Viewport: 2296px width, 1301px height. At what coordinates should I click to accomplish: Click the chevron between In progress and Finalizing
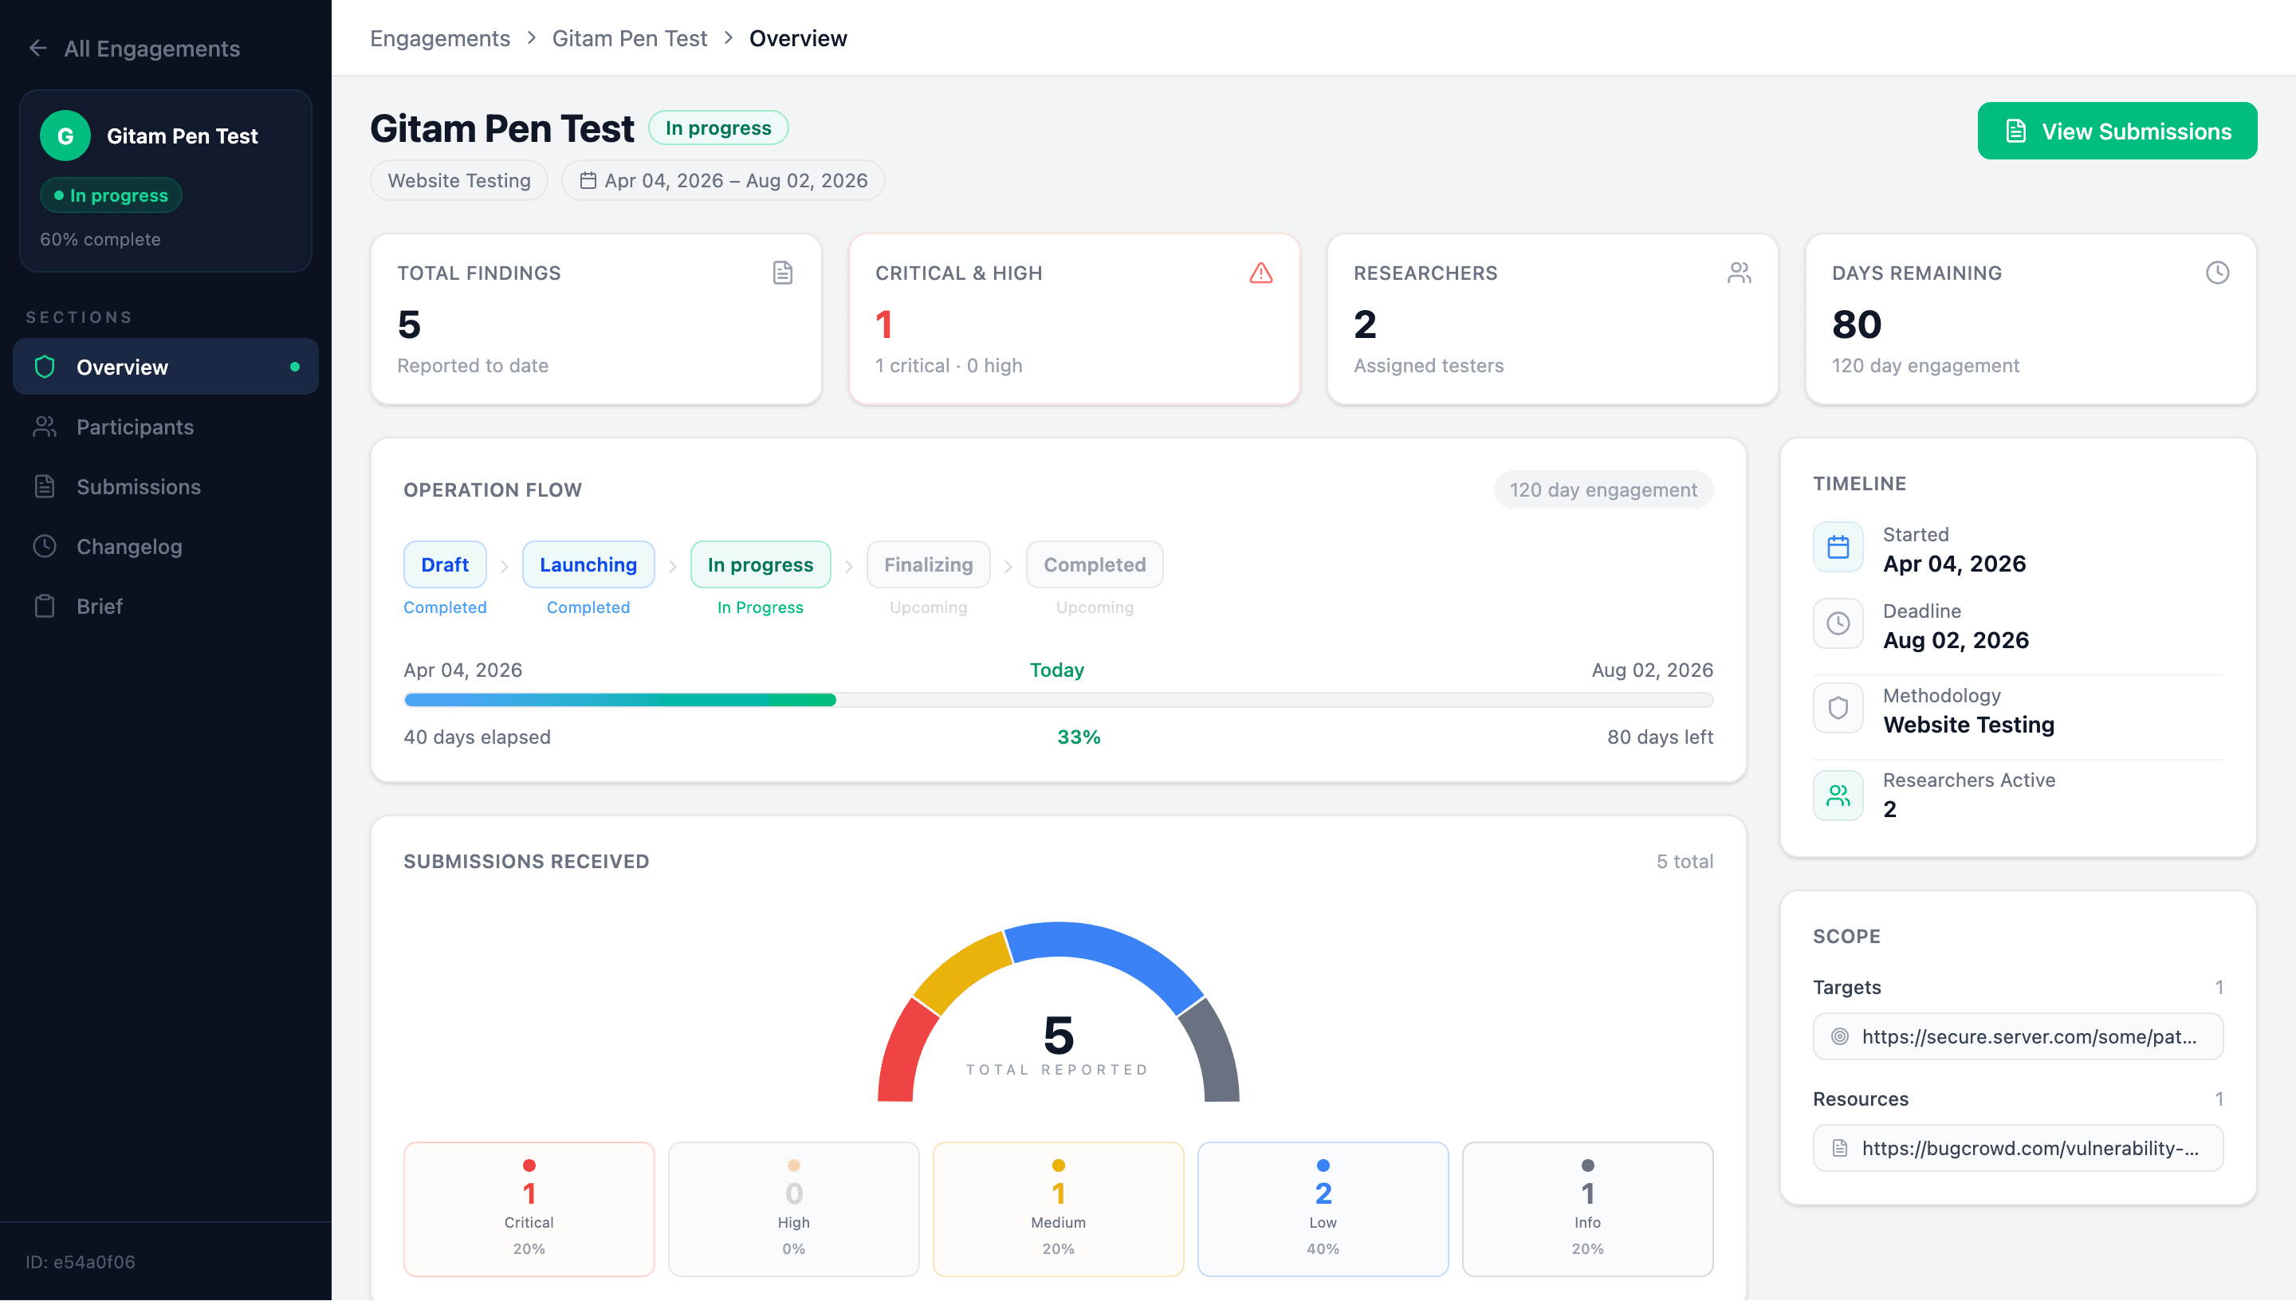pyautogui.click(x=849, y=567)
